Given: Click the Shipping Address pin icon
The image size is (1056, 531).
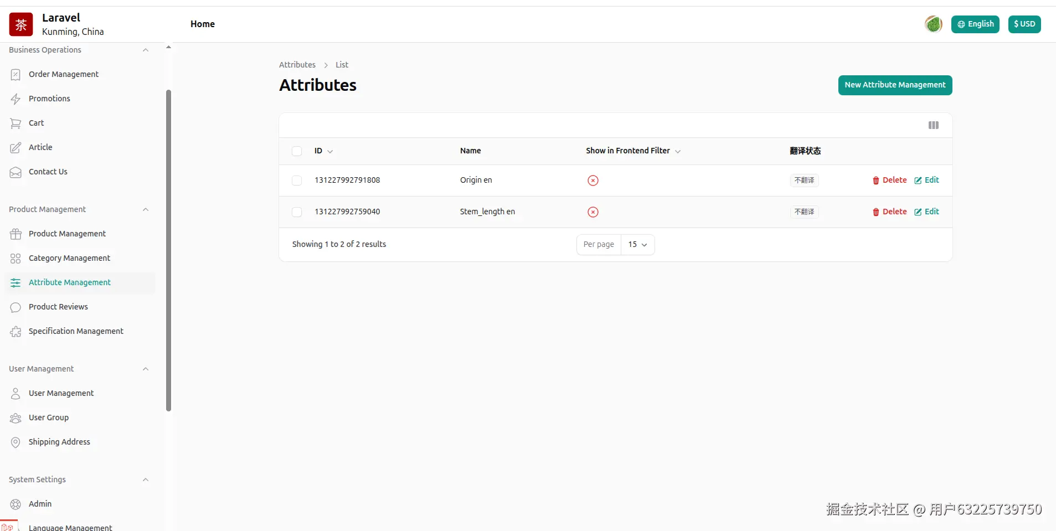Looking at the screenshot, I should (16, 442).
